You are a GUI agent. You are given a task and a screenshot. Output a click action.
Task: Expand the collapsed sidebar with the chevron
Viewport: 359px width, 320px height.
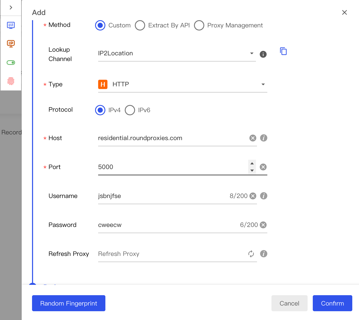(x=11, y=7)
